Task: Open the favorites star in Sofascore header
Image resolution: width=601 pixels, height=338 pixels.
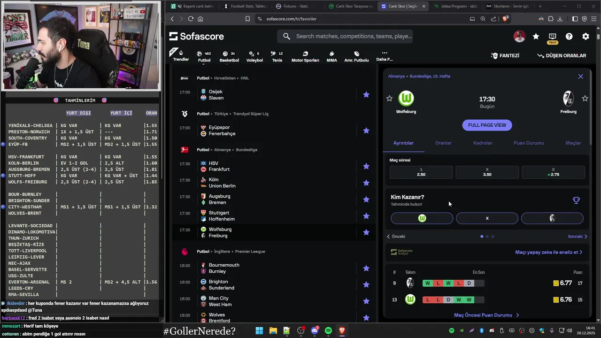Action: [536, 36]
